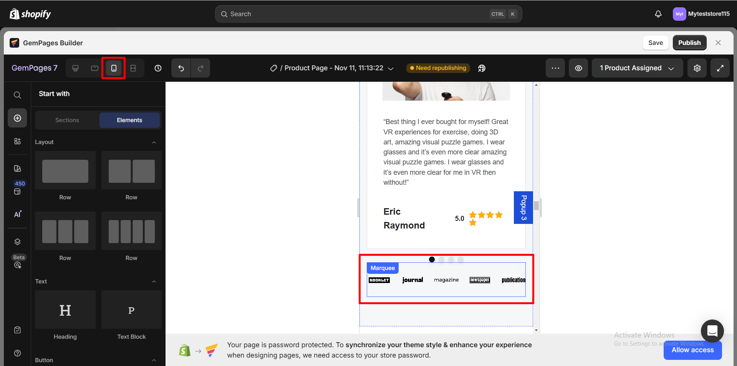
Task: Open the notification bell
Action: 658,14
